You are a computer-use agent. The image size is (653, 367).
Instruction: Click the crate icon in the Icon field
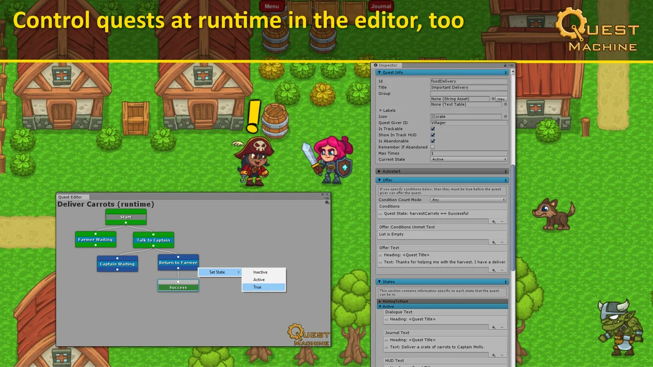(434, 116)
